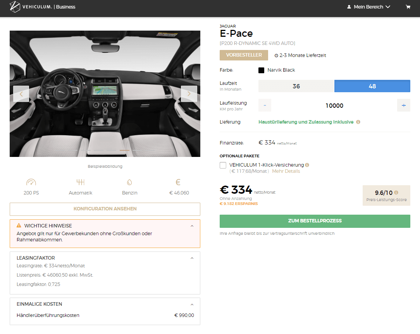This screenshot has width=420, height=334.
Task: Increase annual mileage with plus button
Action: click(x=404, y=105)
